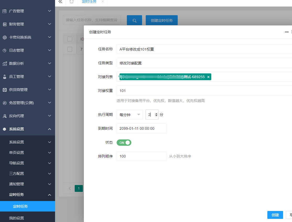Switch to the 定时任务 page tab
Screen dimensions: 292x222
(x=89, y=2)
